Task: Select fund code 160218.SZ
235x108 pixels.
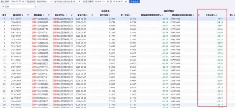Action: click(x=16, y=70)
